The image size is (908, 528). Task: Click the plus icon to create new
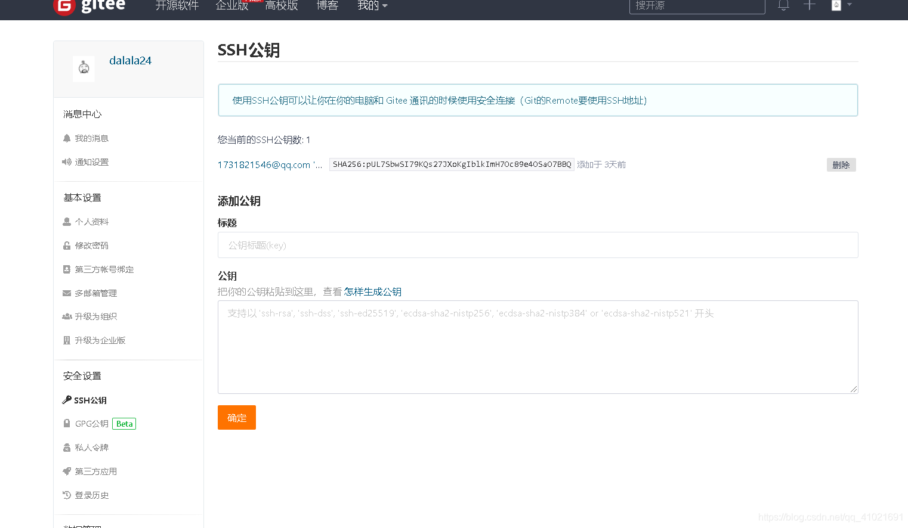coord(809,5)
